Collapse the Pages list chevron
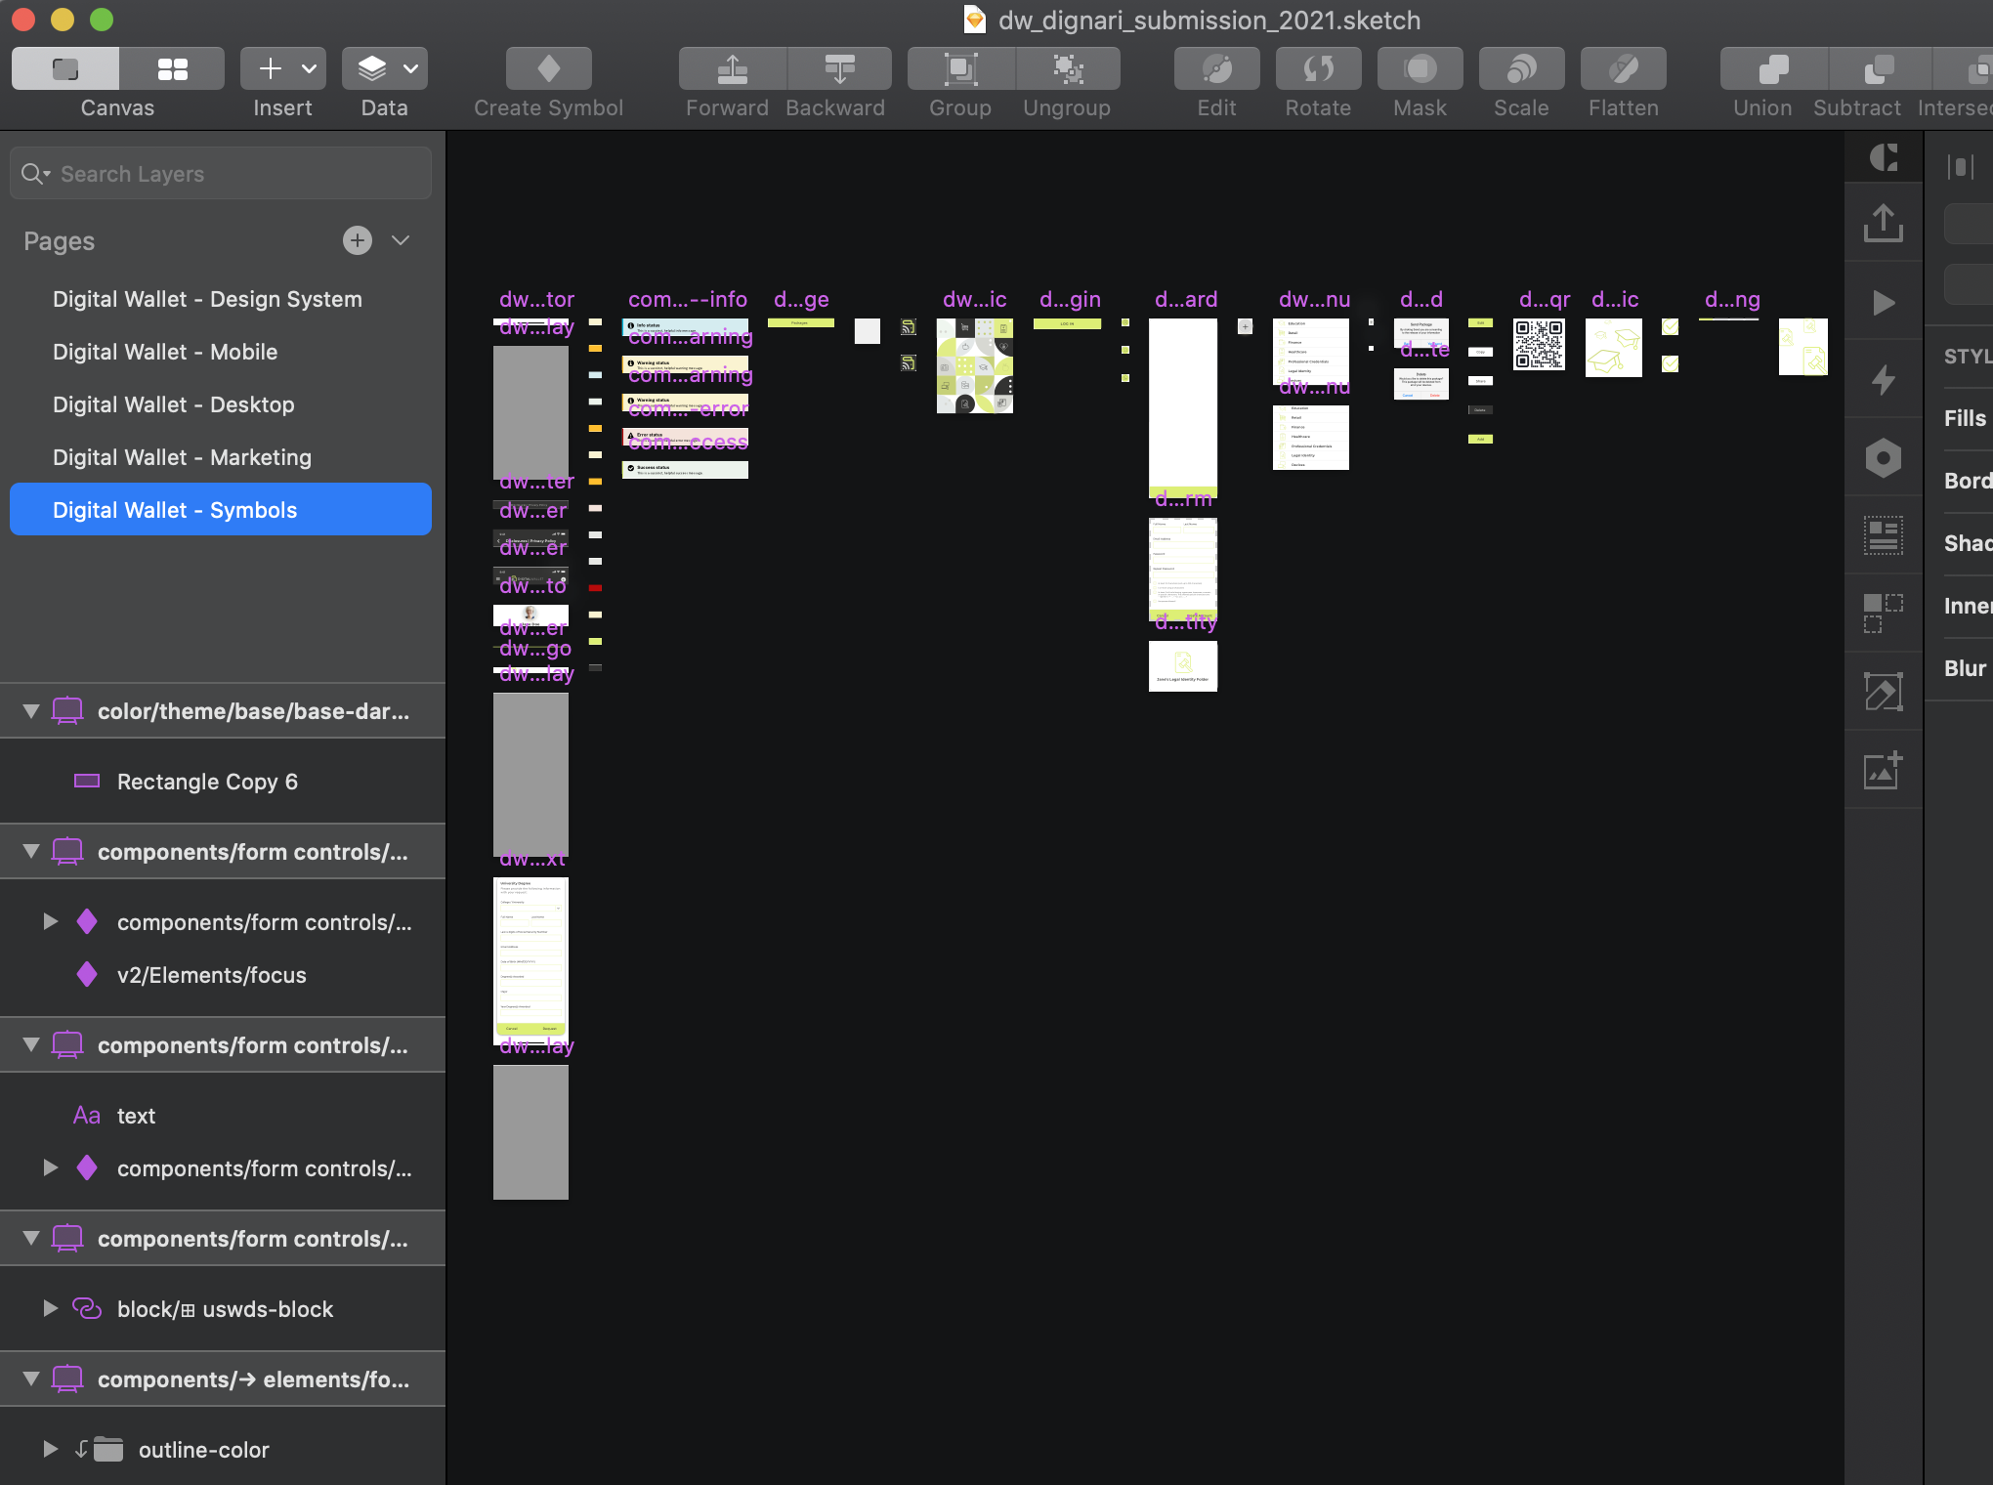This screenshot has width=1993, height=1485. click(x=401, y=240)
